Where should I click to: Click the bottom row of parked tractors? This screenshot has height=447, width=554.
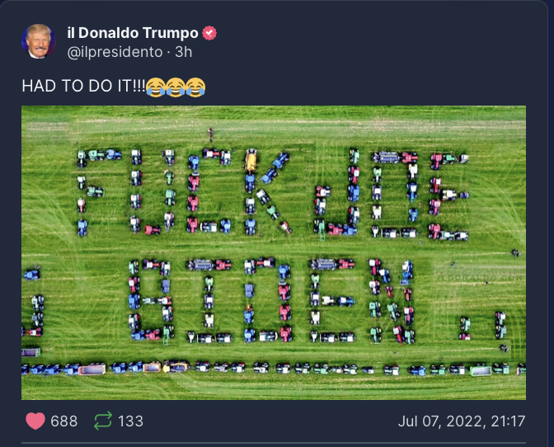click(274, 368)
